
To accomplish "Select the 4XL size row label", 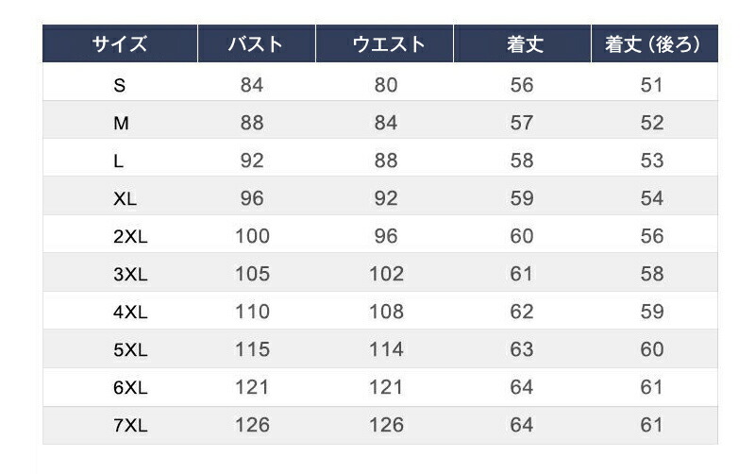I will (130, 312).
